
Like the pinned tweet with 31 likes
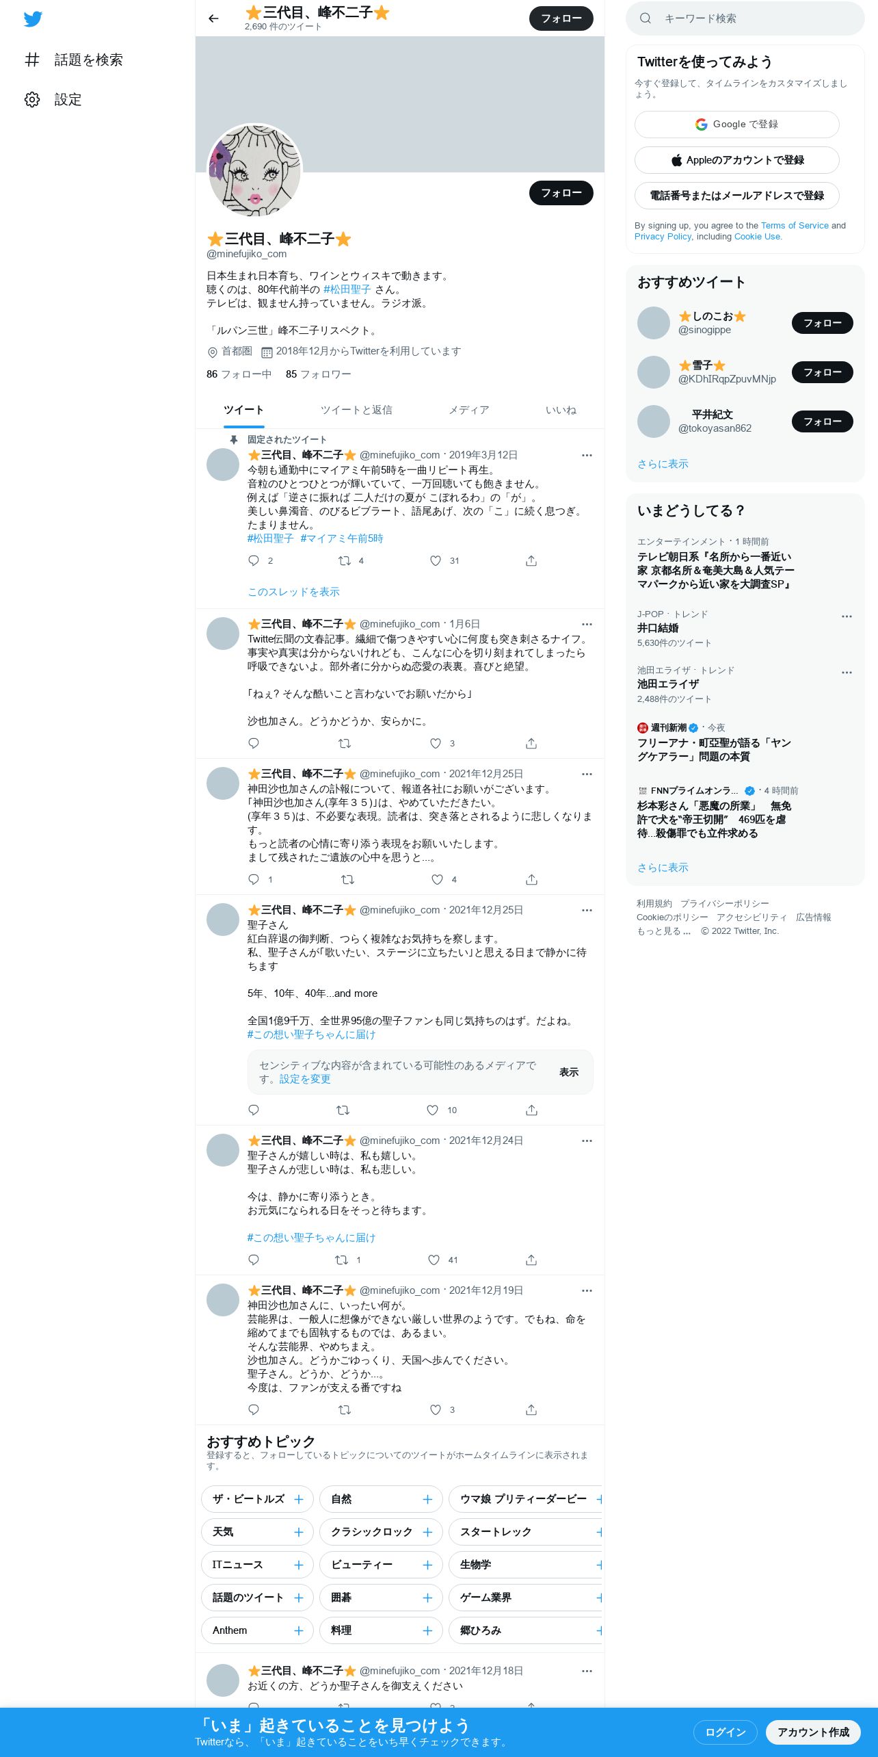(436, 560)
